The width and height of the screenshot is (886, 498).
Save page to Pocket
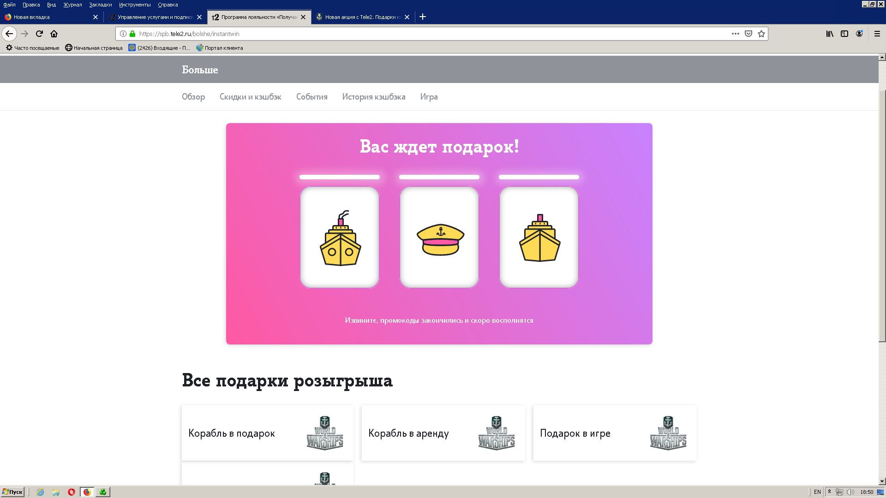(748, 34)
